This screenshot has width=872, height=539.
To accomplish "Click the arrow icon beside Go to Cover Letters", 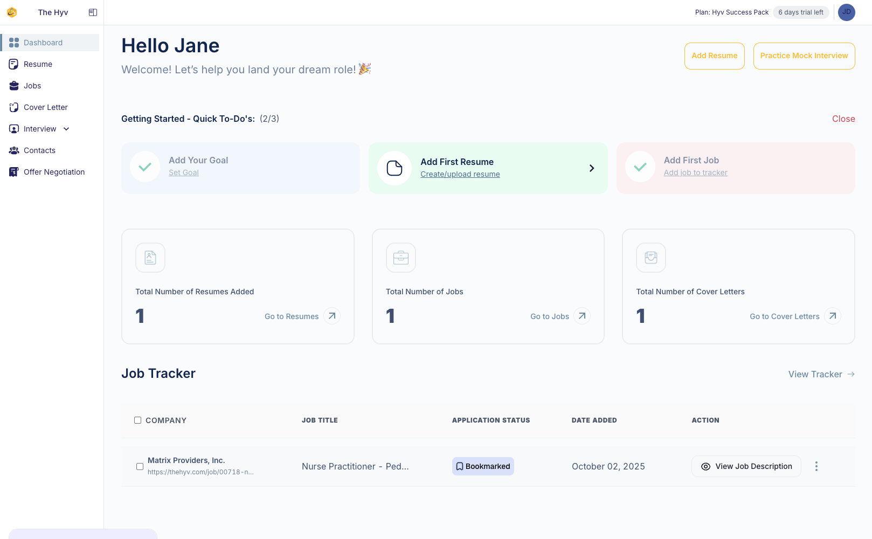I will click(833, 316).
